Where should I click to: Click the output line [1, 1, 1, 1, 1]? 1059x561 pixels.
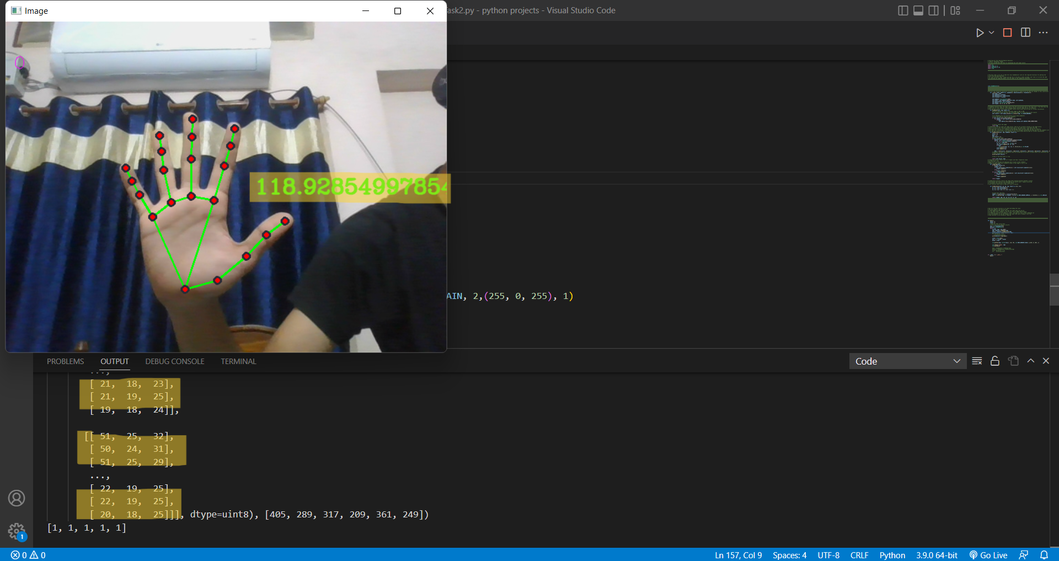point(87,528)
